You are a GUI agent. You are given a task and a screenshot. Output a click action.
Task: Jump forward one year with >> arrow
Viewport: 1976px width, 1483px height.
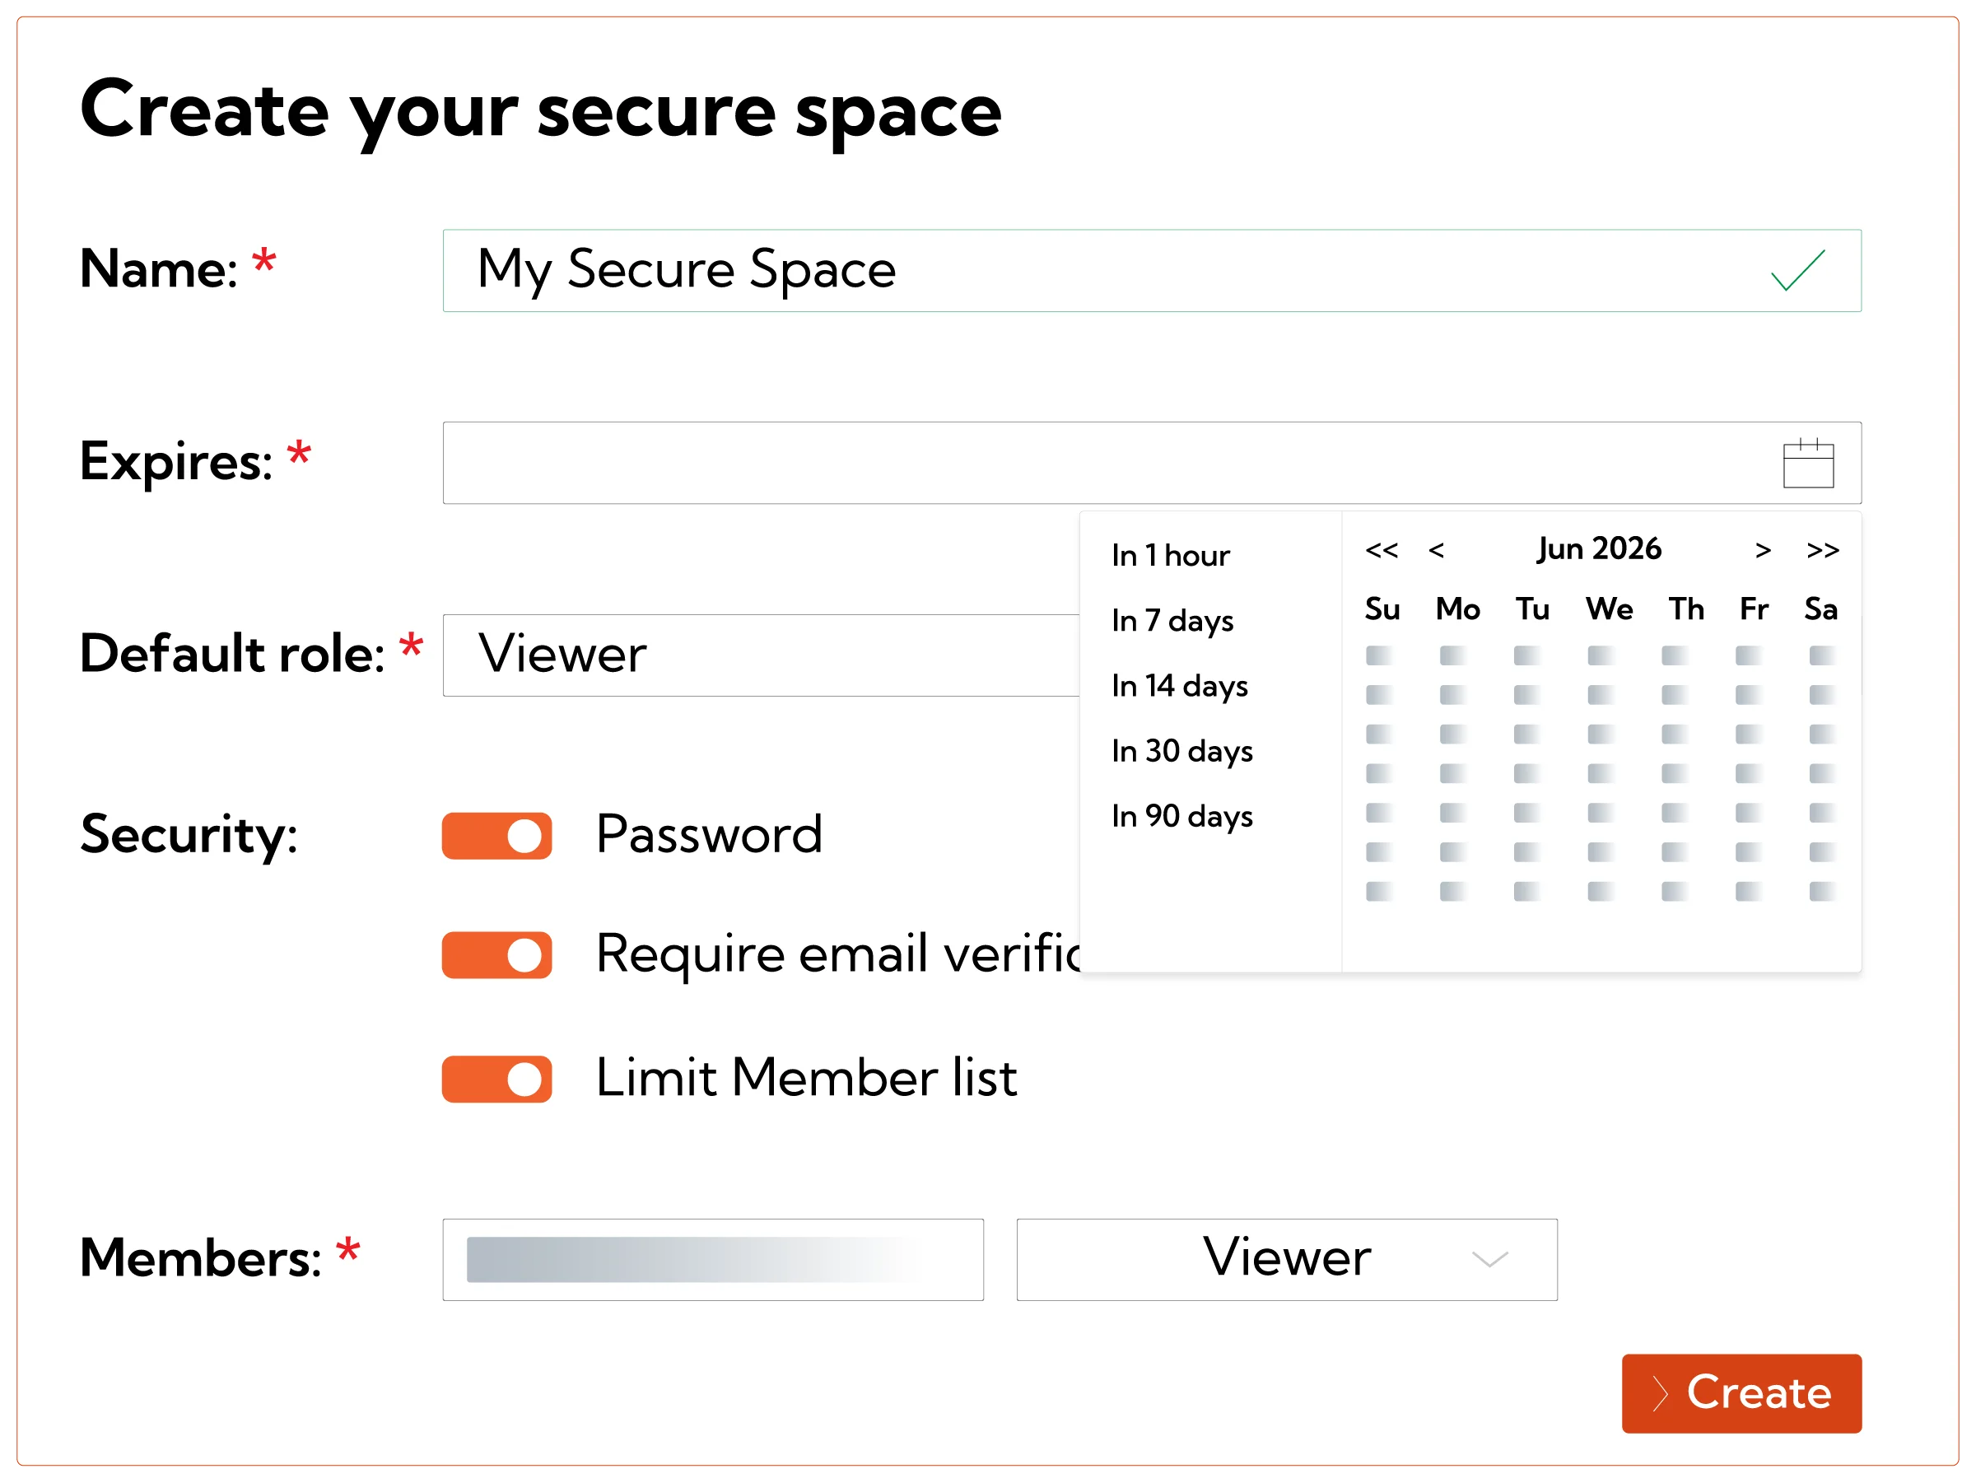(x=1821, y=550)
